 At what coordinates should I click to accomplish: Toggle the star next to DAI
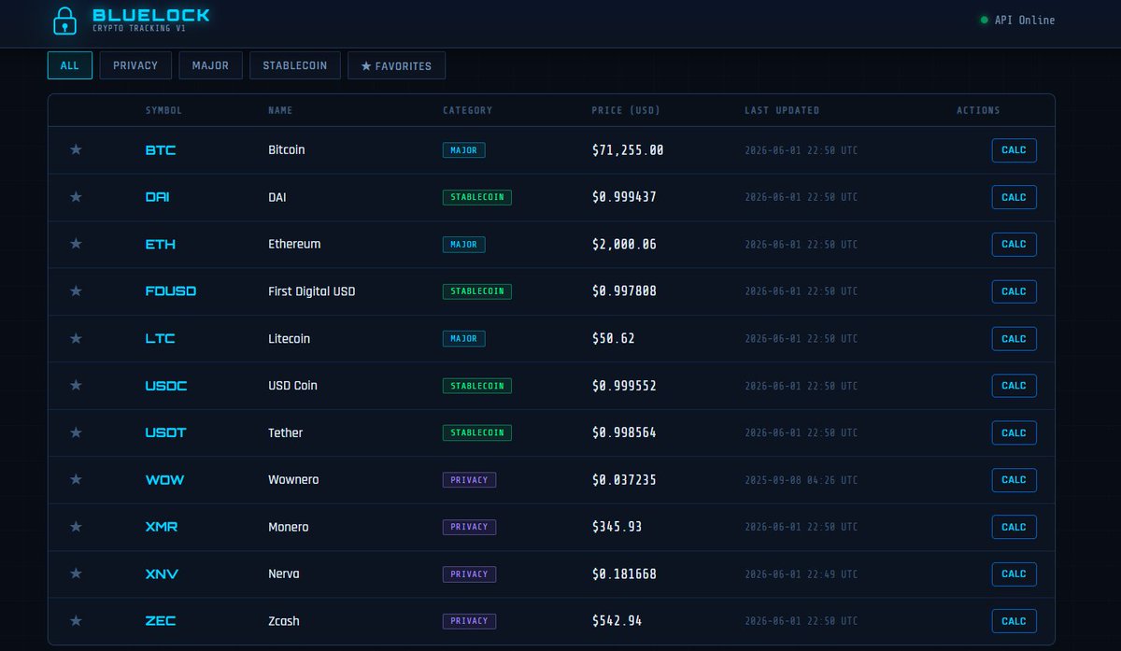point(76,197)
